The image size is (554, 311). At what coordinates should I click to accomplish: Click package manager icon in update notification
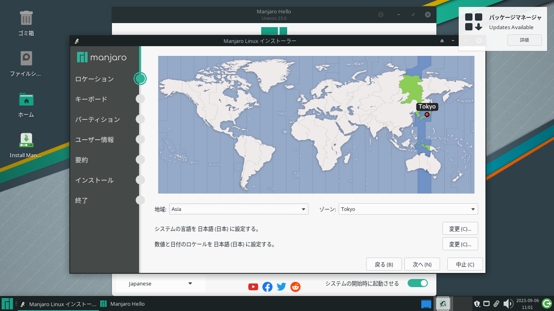pos(474,22)
